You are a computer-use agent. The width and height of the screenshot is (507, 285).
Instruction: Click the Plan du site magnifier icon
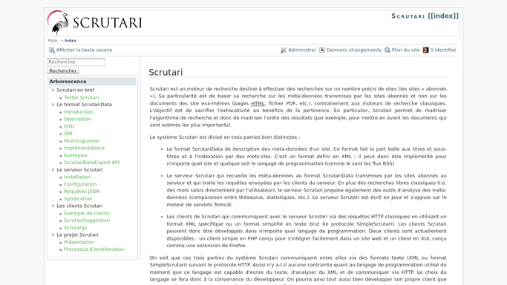[x=387, y=50]
